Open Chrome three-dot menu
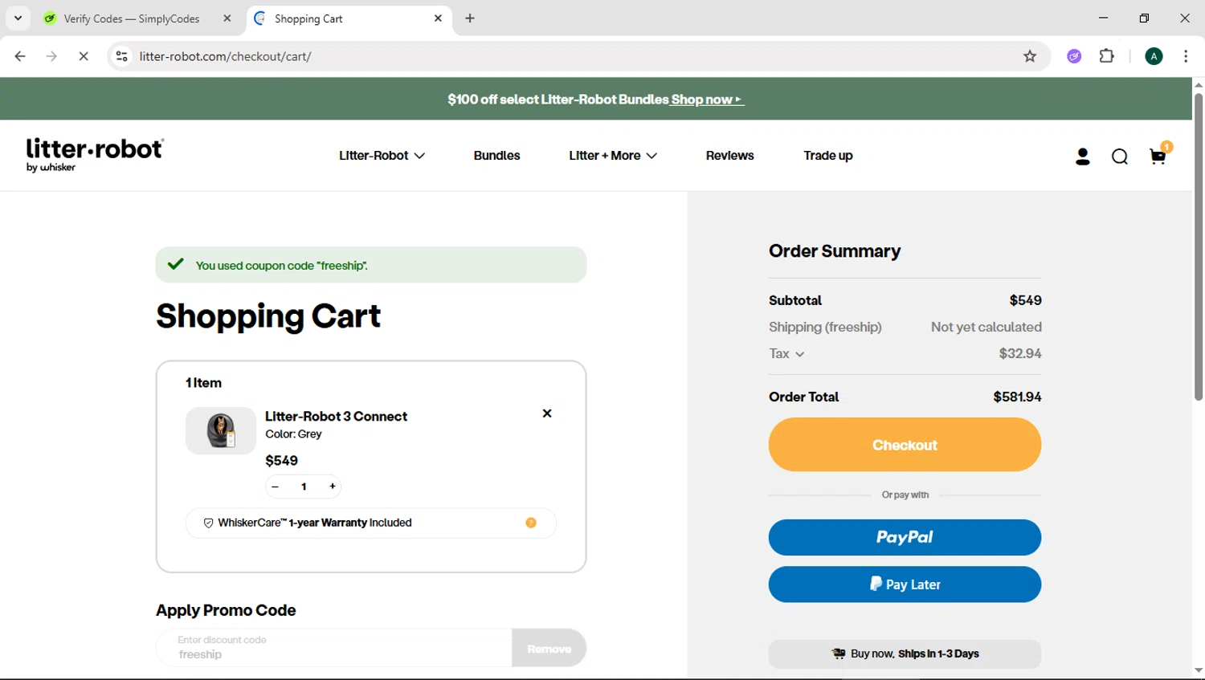This screenshot has width=1205, height=680. [x=1186, y=56]
